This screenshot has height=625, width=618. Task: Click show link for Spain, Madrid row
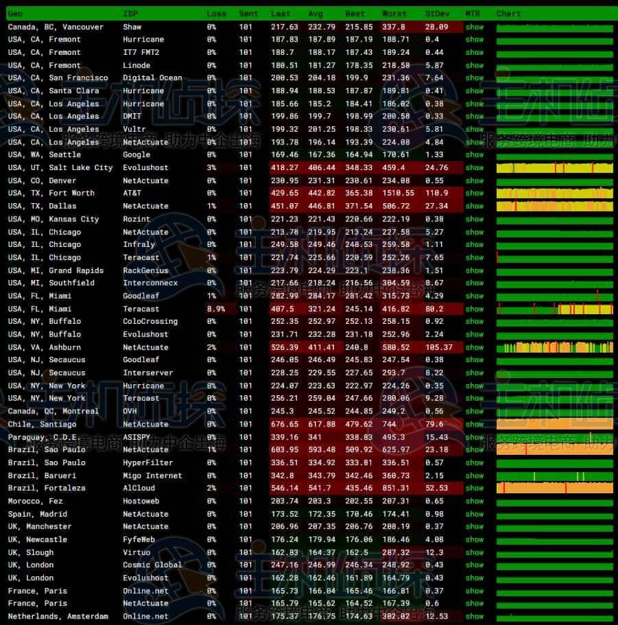pyautogui.click(x=474, y=514)
